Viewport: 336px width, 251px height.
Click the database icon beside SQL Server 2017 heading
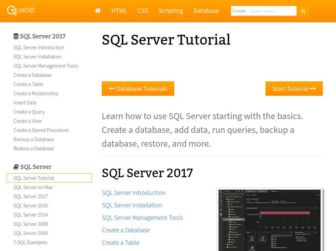click(x=16, y=36)
